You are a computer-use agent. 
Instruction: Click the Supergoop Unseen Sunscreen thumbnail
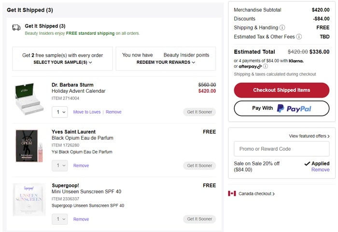pyautogui.click(x=27, y=200)
